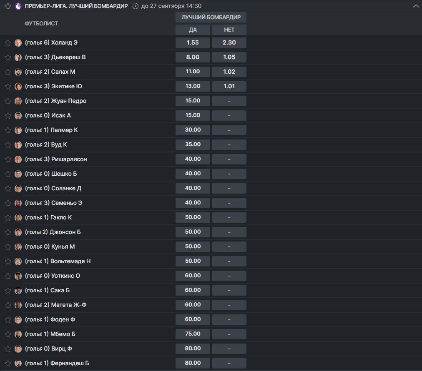Favorite the Премьер-лига. Лучший бомбардир market star
Viewport: 422px width, 371px height.
click(x=8, y=6)
